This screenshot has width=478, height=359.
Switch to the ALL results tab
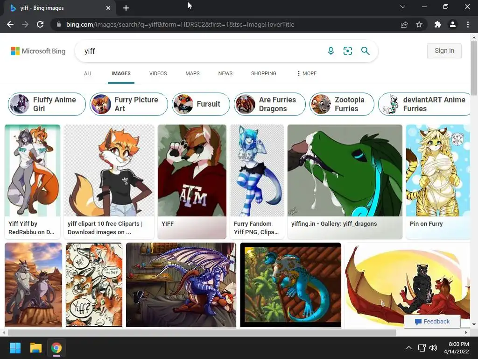pyautogui.click(x=88, y=73)
